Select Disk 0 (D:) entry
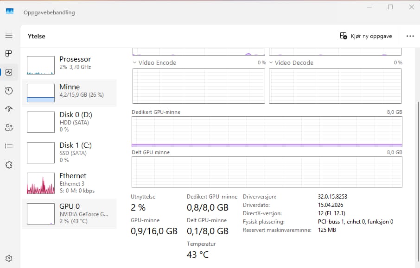Image resolution: width=420 pixels, height=268 pixels. pyautogui.click(x=70, y=122)
